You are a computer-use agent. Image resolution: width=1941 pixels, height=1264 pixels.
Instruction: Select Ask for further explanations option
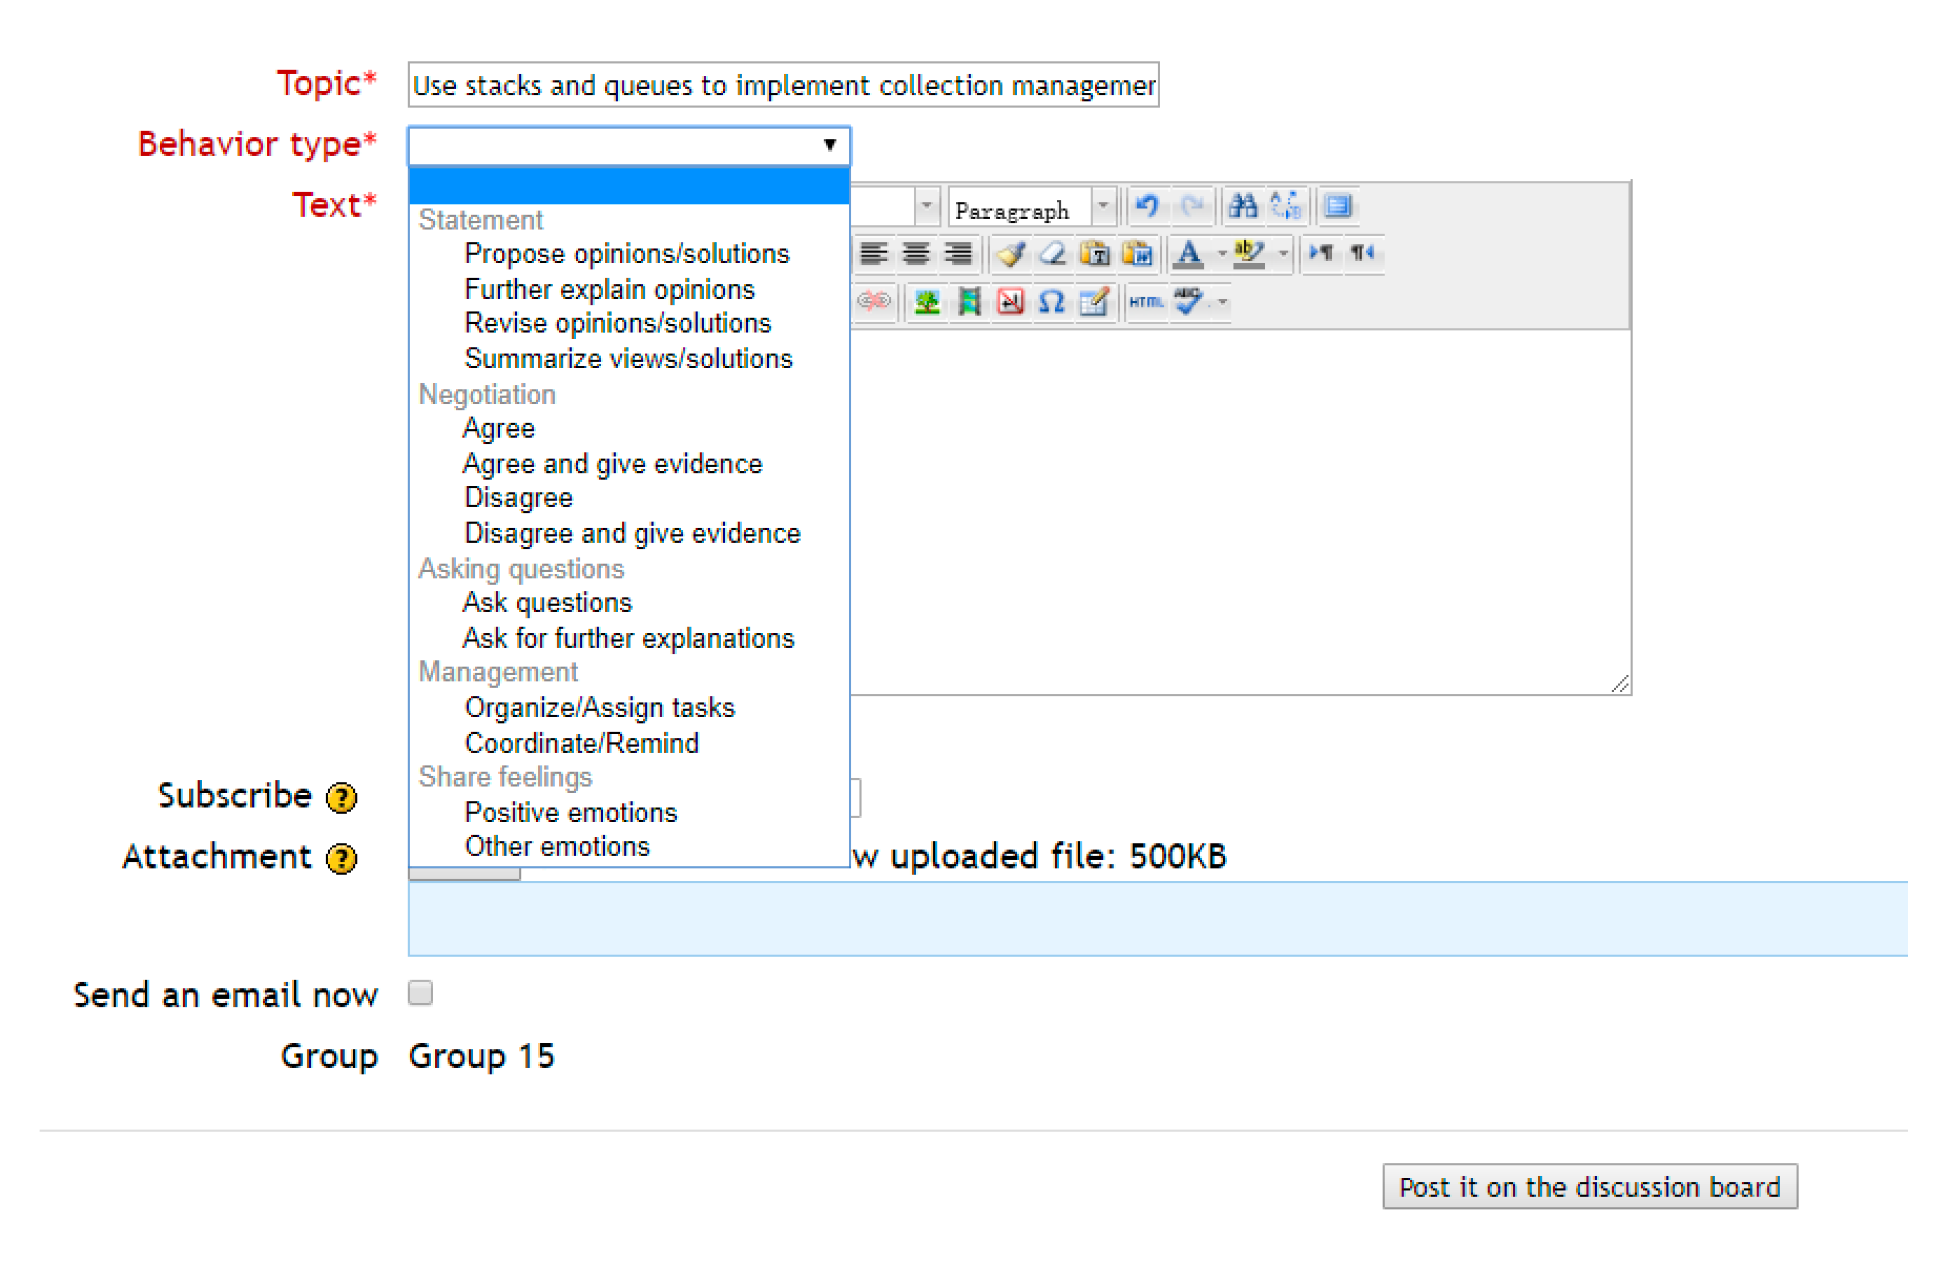tap(628, 638)
